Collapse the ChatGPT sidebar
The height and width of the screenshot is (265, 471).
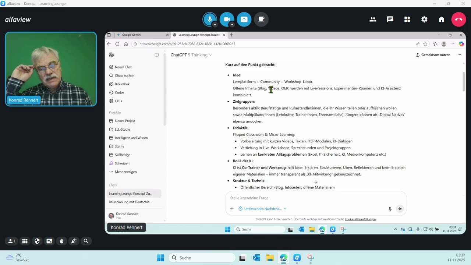[x=157, y=55]
